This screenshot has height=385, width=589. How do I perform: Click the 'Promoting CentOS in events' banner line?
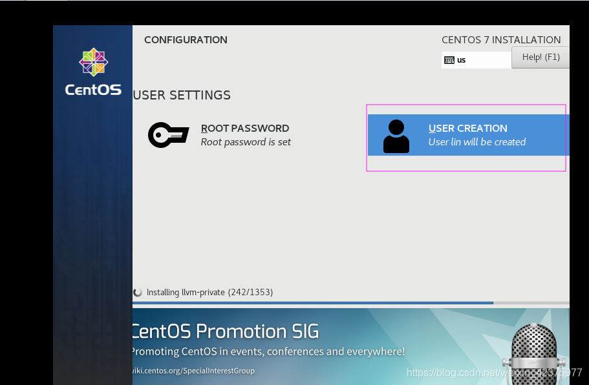pos(268,351)
